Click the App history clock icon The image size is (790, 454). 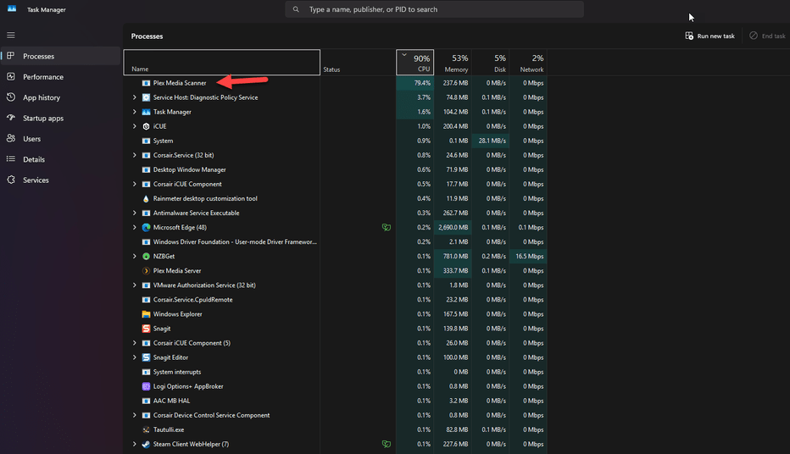pos(10,97)
